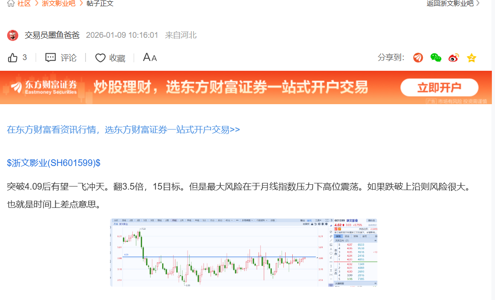The height and width of the screenshot is (300, 495).
Task: Open the $浙文影业(SH601599)$ stock link
Action: click(x=53, y=163)
